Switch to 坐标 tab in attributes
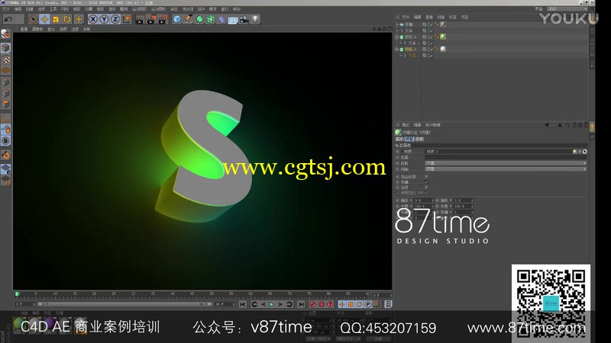 (x=419, y=139)
